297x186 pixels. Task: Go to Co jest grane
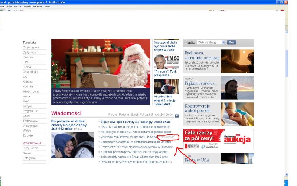coord(31,47)
